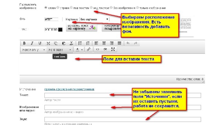Insert a numbered list
The height and width of the screenshot is (125, 222).
point(88,43)
